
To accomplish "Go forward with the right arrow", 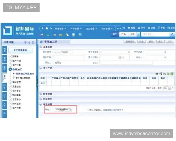I will [51, 28].
